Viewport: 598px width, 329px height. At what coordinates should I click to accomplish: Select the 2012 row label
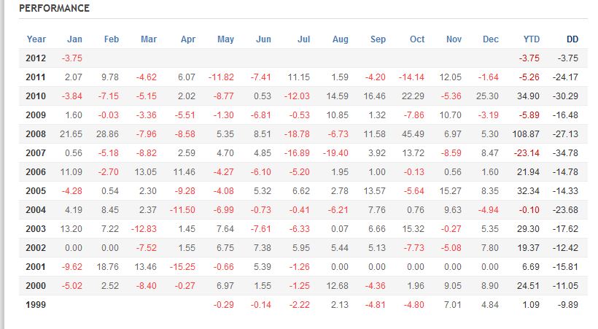coord(36,58)
